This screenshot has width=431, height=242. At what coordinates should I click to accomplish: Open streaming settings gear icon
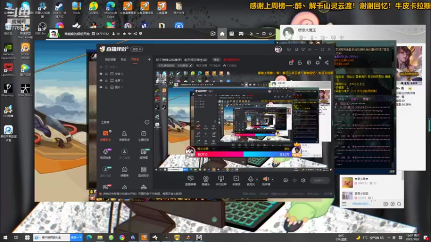[303, 180]
